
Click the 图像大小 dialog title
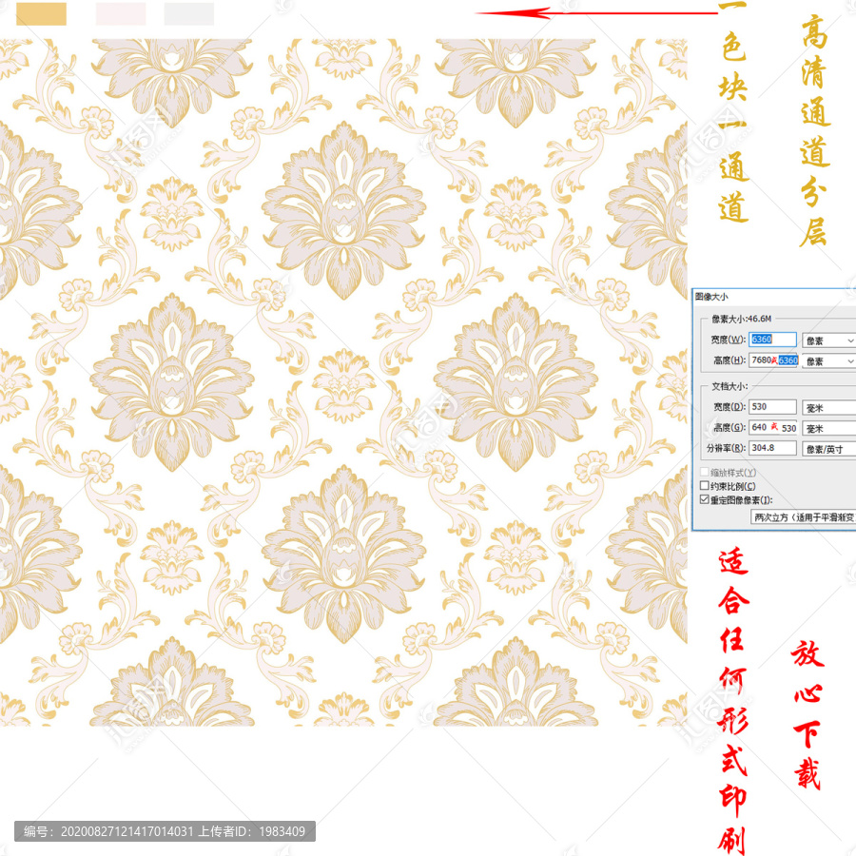tap(711, 297)
